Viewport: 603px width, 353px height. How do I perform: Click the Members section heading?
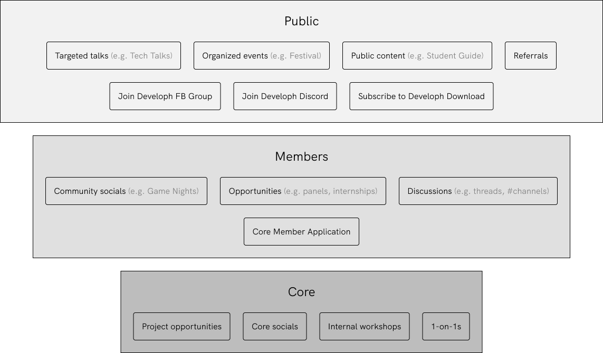(301, 156)
